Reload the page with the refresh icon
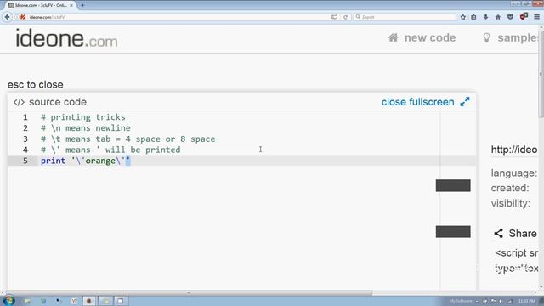The width and height of the screenshot is (544, 306). pos(346,17)
